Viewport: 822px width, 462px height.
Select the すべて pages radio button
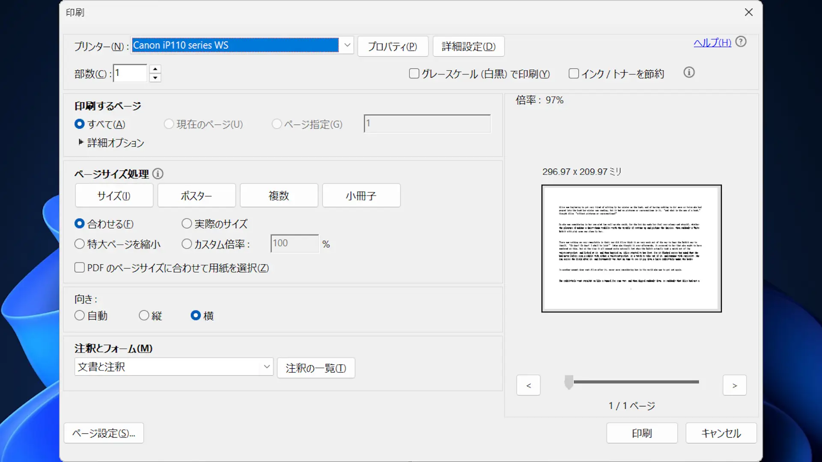pyautogui.click(x=80, y=124)
